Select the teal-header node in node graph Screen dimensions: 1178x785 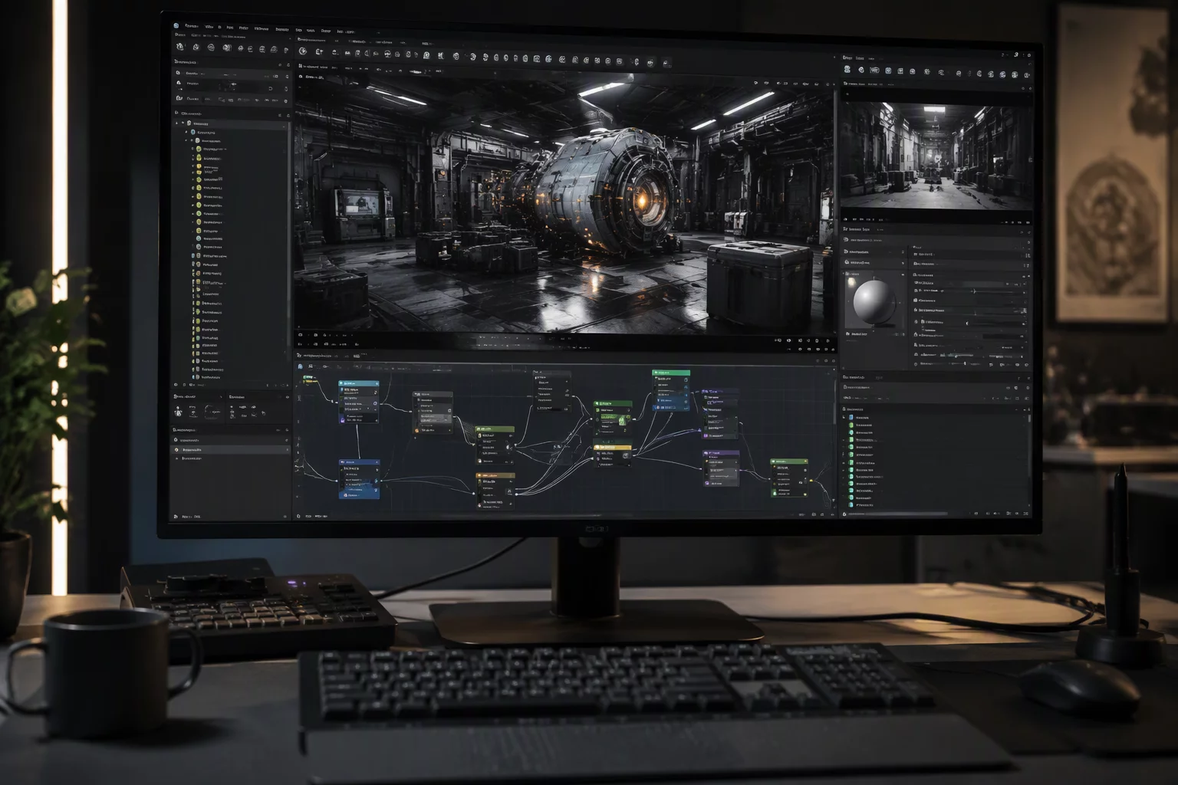click(359, 401)
